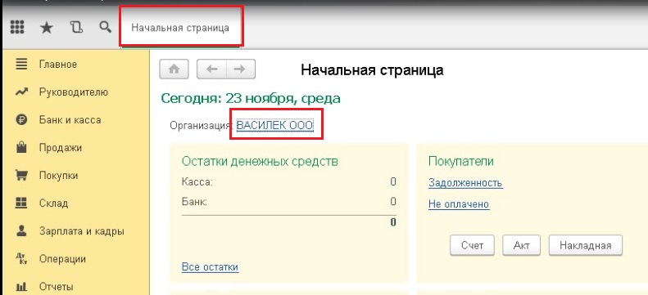This screenshot has width=648, height=295.
Task: Open the Продажи section
Action: (x=61, y=148)
